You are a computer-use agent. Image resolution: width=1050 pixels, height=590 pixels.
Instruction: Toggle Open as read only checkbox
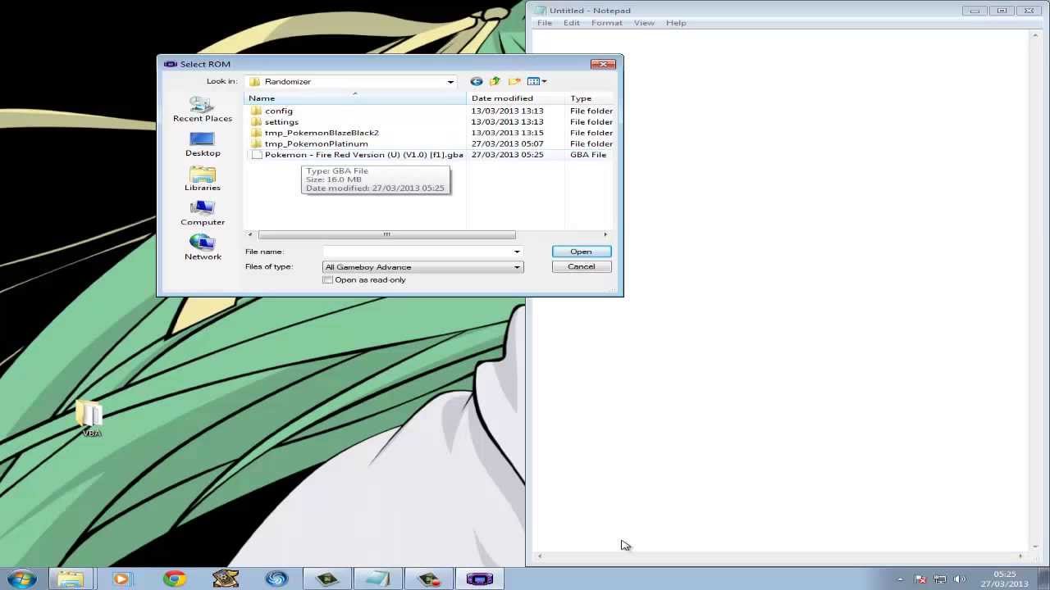328,280
